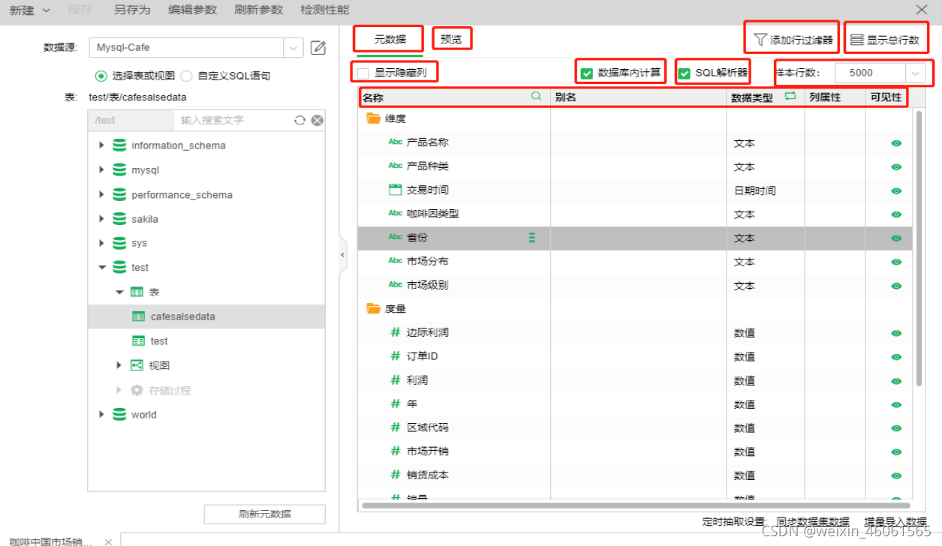The image size is (942, 546).
Task: Click the calendar icon beside 交易时间
Action: click(x=396, y=190)
